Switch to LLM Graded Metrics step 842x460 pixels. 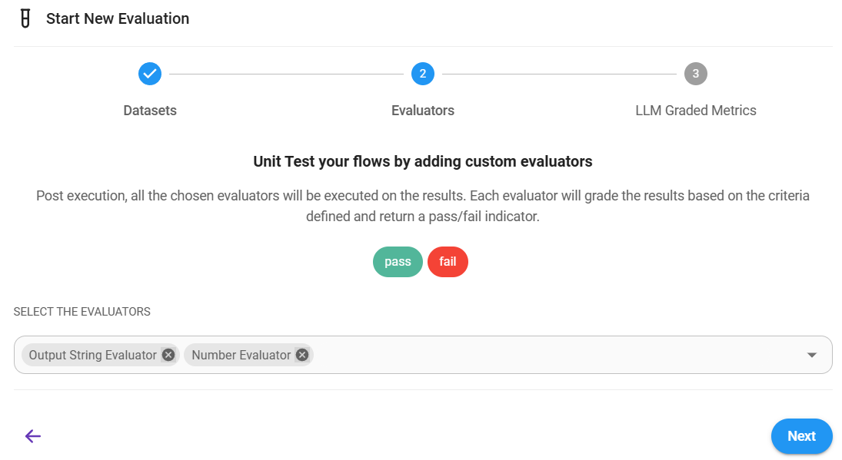click(x=696, y=111)
